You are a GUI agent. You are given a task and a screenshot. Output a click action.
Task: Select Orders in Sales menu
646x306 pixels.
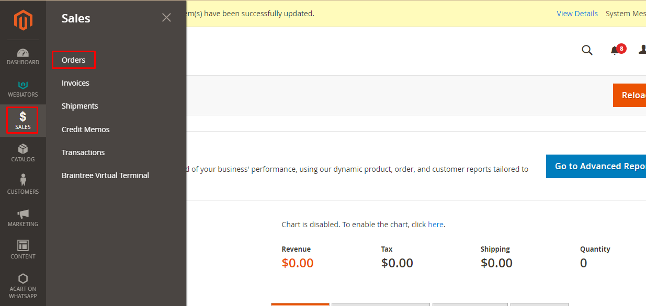[73, 60]
